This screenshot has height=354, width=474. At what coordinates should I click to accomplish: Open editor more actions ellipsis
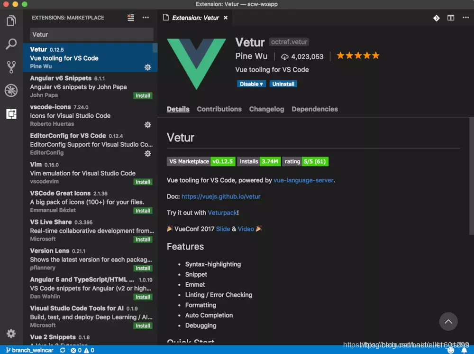pyautogui.click(x=465, y=18)
